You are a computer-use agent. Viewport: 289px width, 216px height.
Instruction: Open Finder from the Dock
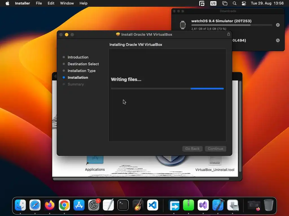(x=20, y=205)
